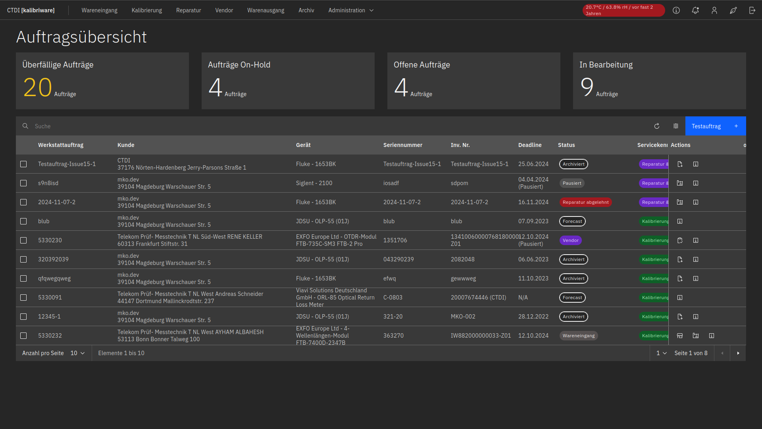
Task: Go to the next page
Action: 738,353
